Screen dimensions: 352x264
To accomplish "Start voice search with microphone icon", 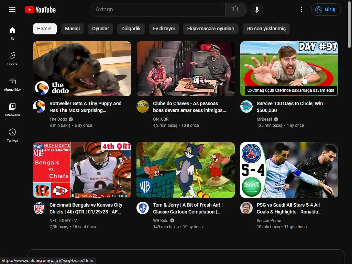I will [257, 9].
